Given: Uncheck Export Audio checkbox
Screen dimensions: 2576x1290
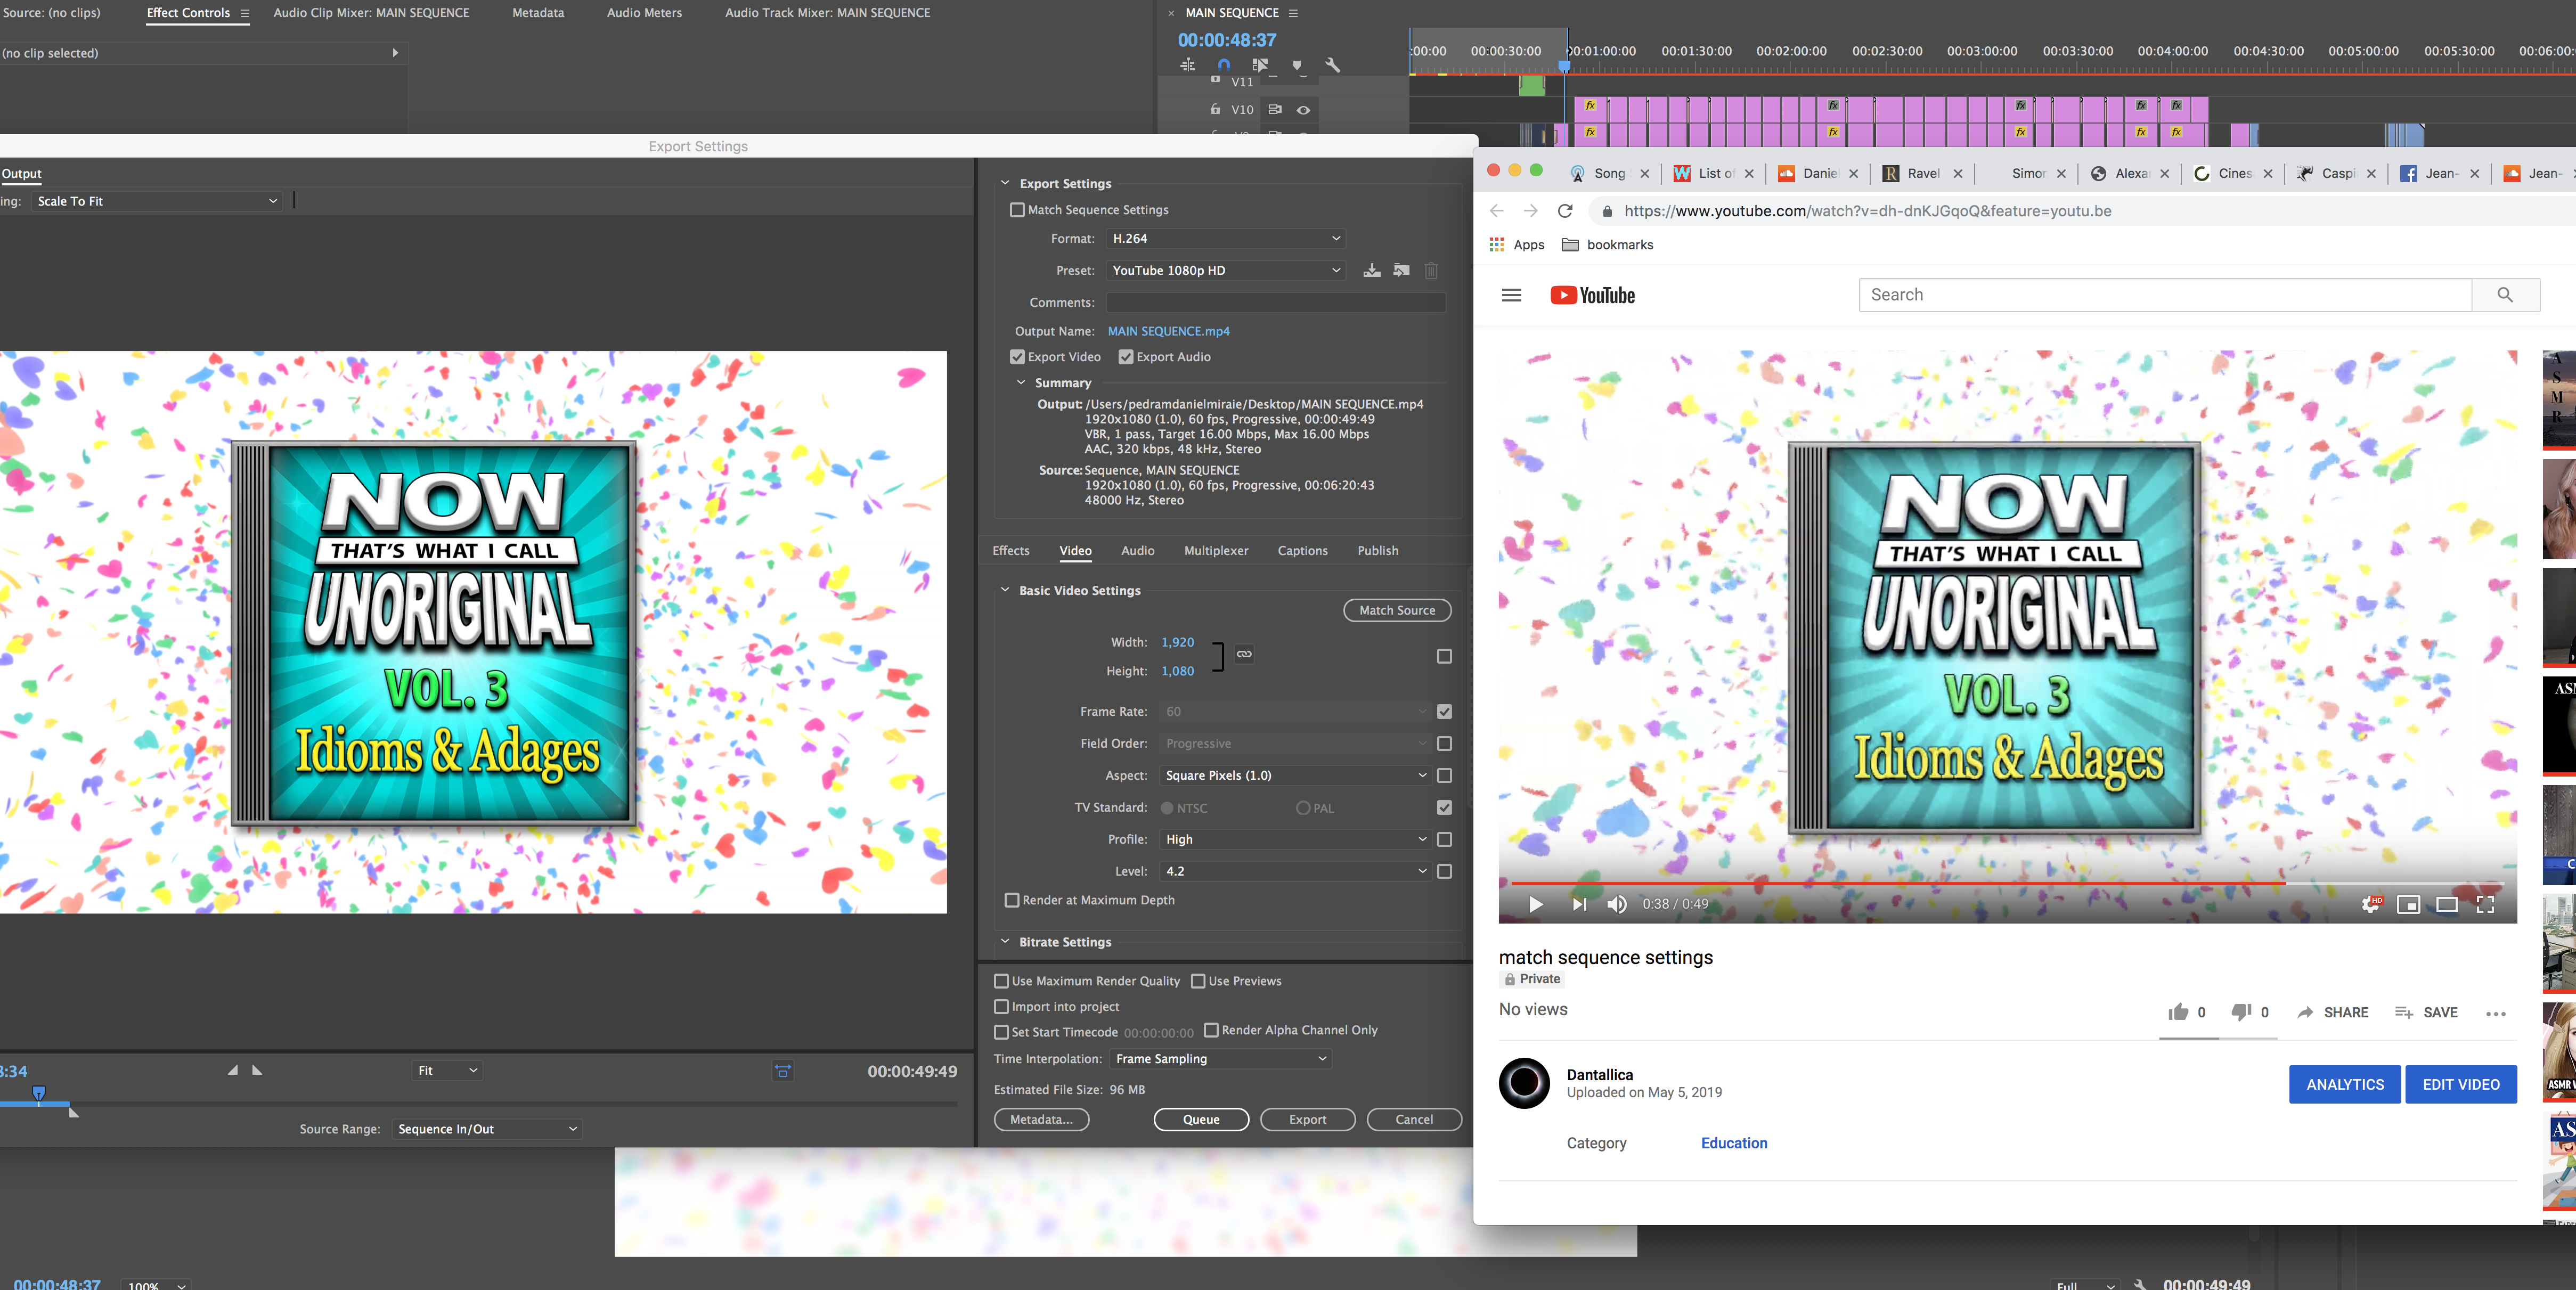Looking at the screenshot, I should click(x=1126, y=357).
